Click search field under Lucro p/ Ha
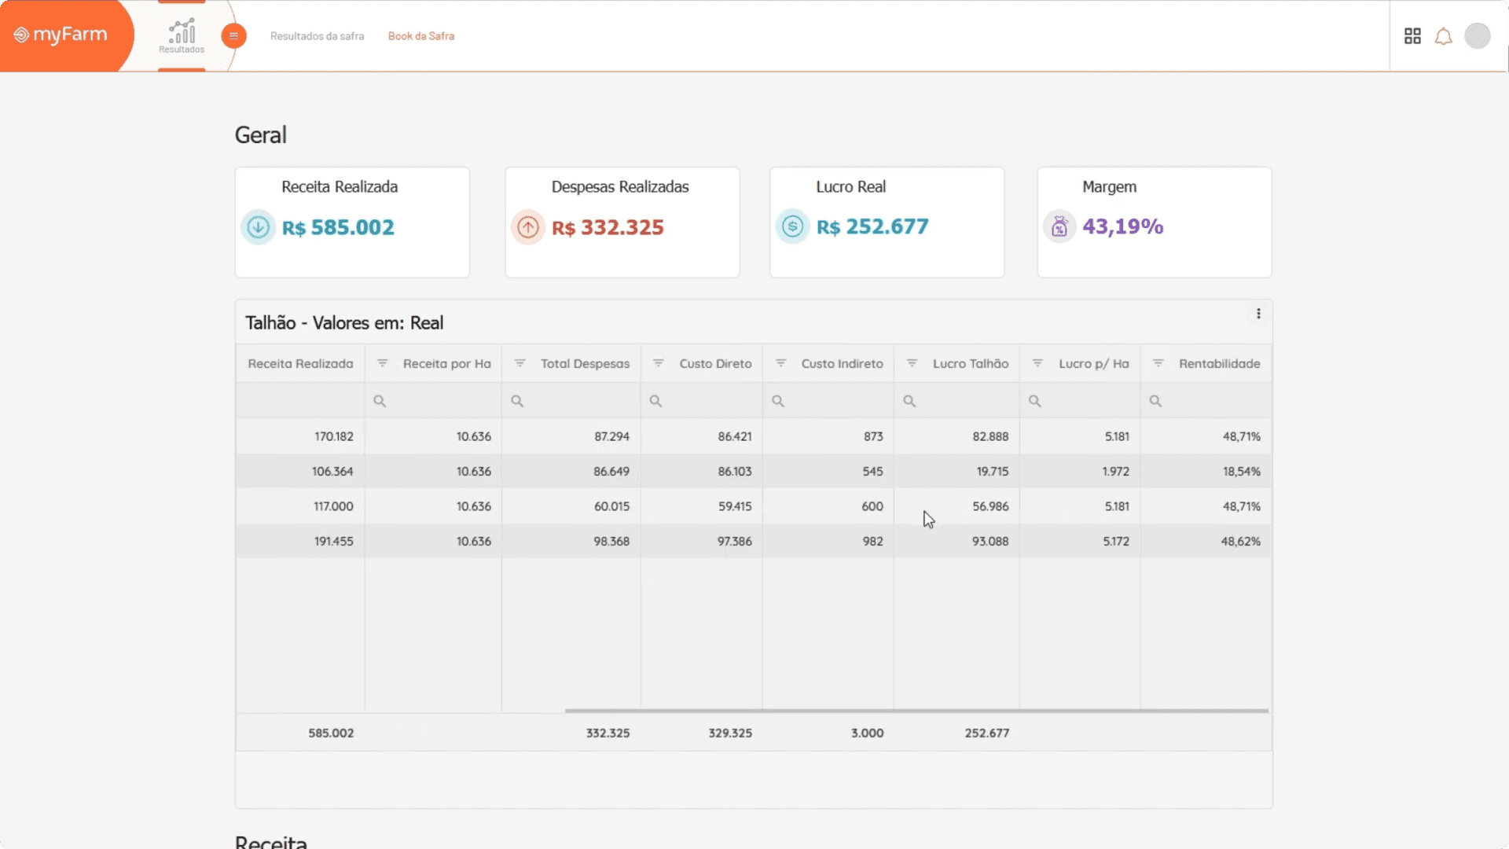Screen dimensions: 1509x849 pos(1081,401)
